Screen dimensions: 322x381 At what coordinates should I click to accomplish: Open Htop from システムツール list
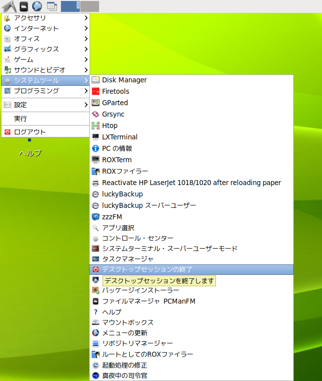191,126
